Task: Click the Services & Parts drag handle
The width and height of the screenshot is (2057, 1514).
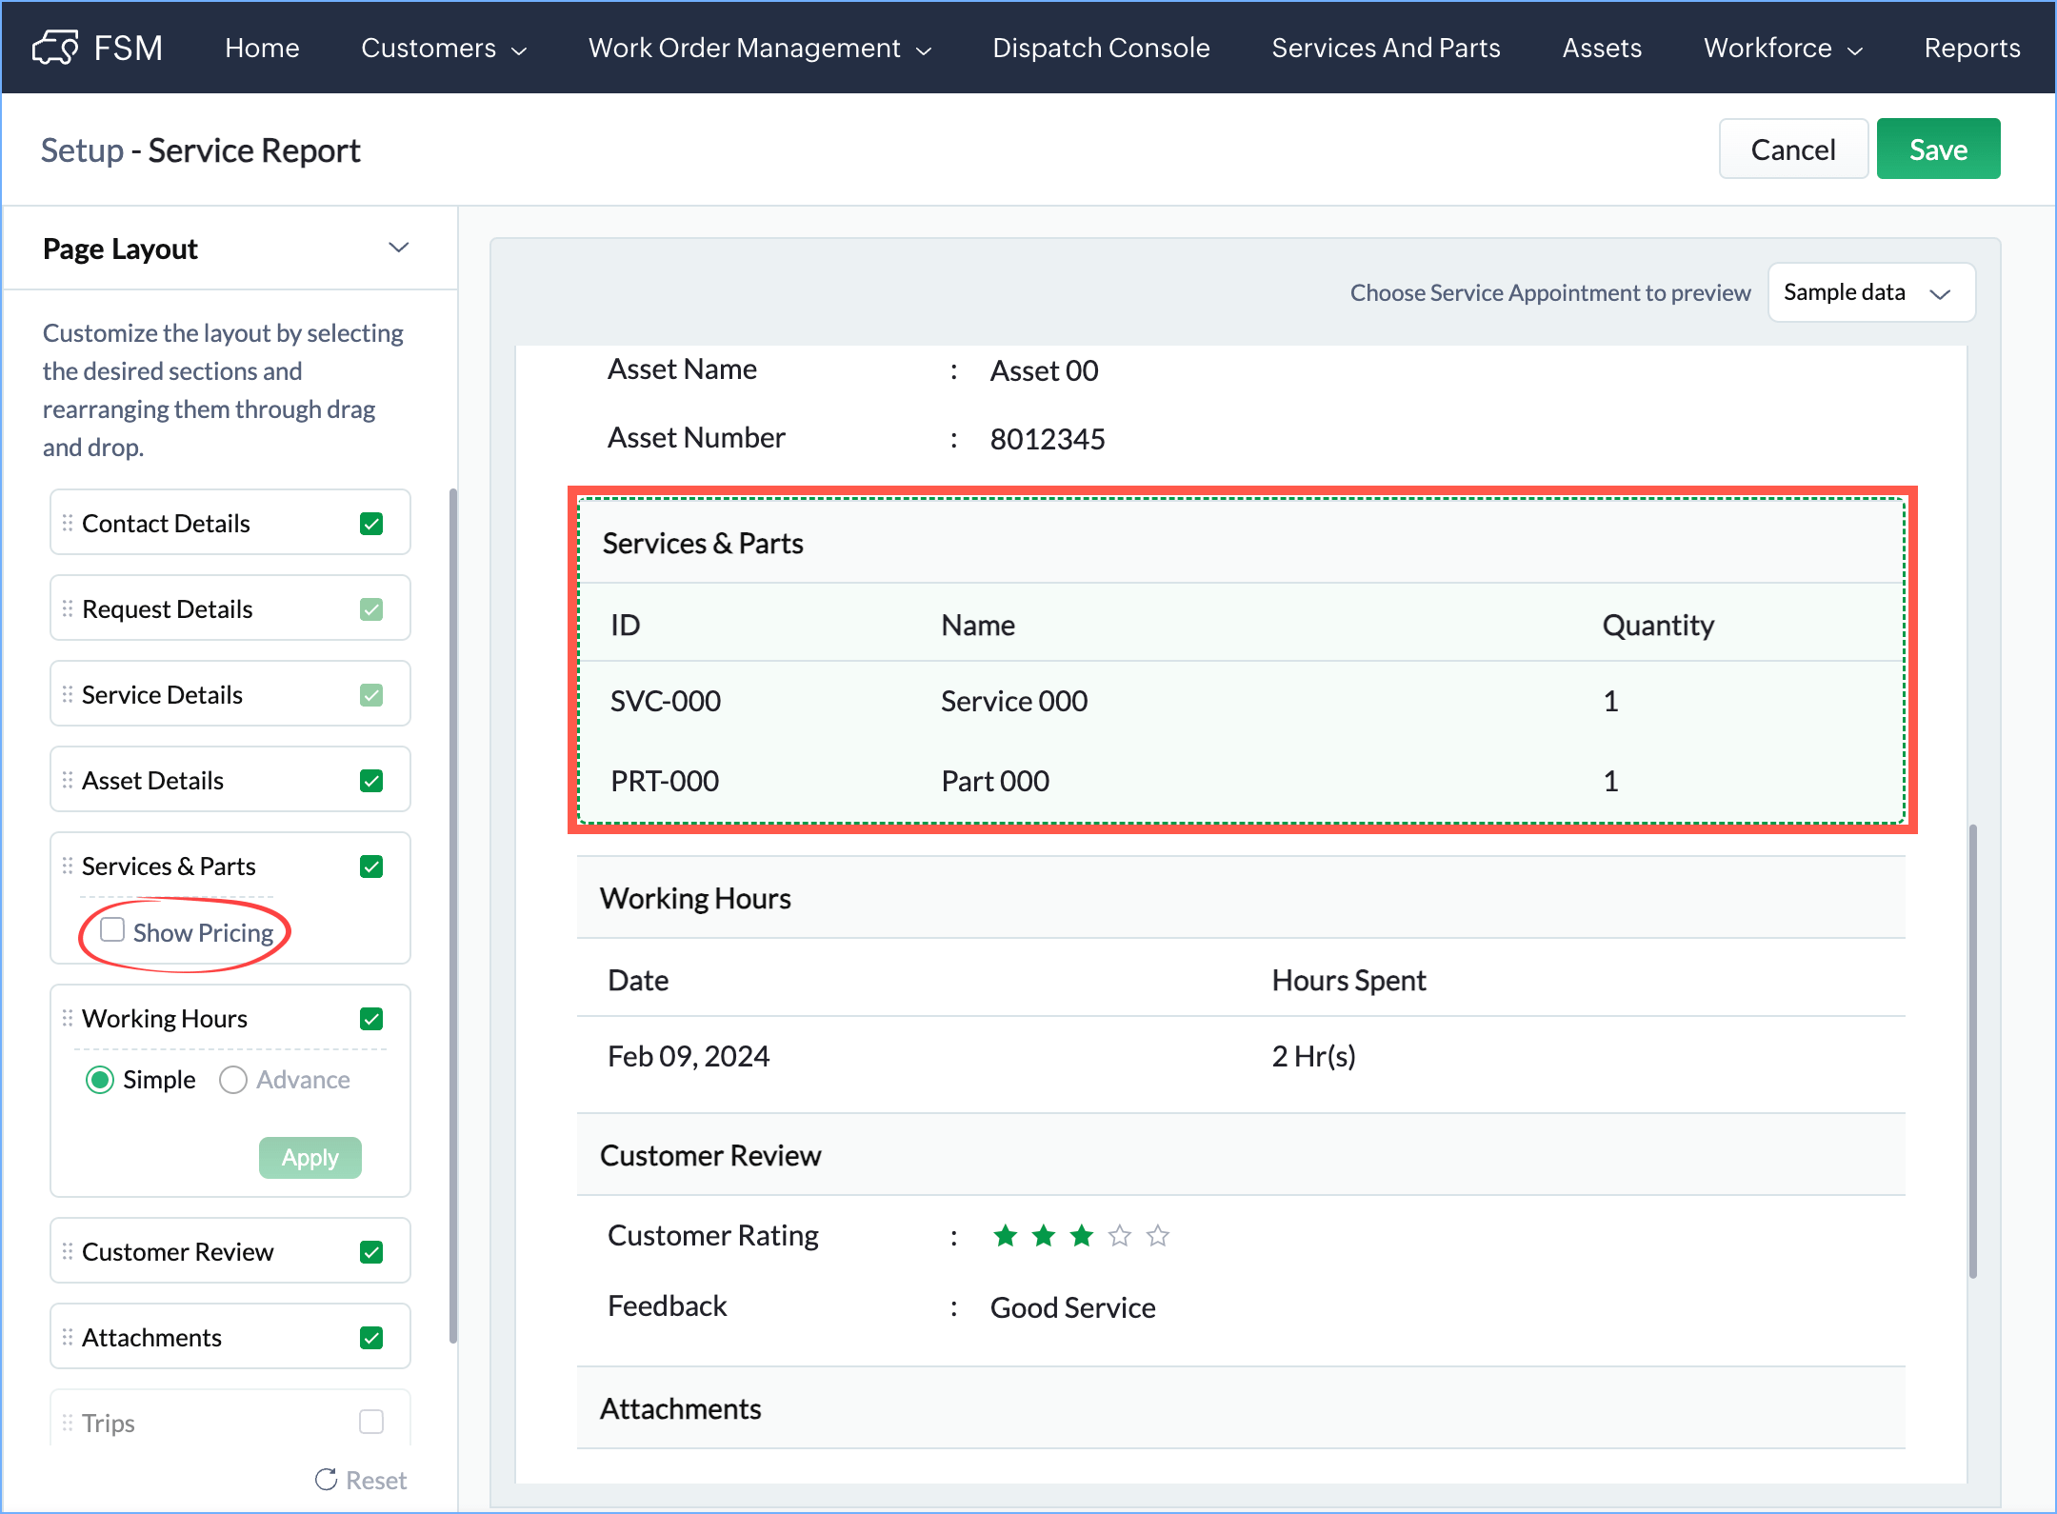Action: pos(68,866)
